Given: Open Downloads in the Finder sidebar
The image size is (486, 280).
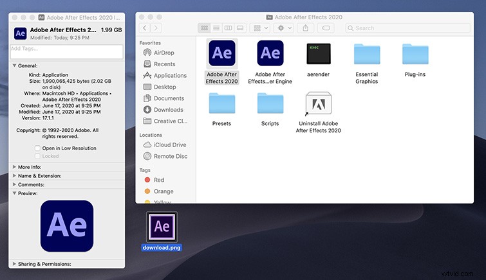Looking at the screenshot, I should [x=164, y=110].
